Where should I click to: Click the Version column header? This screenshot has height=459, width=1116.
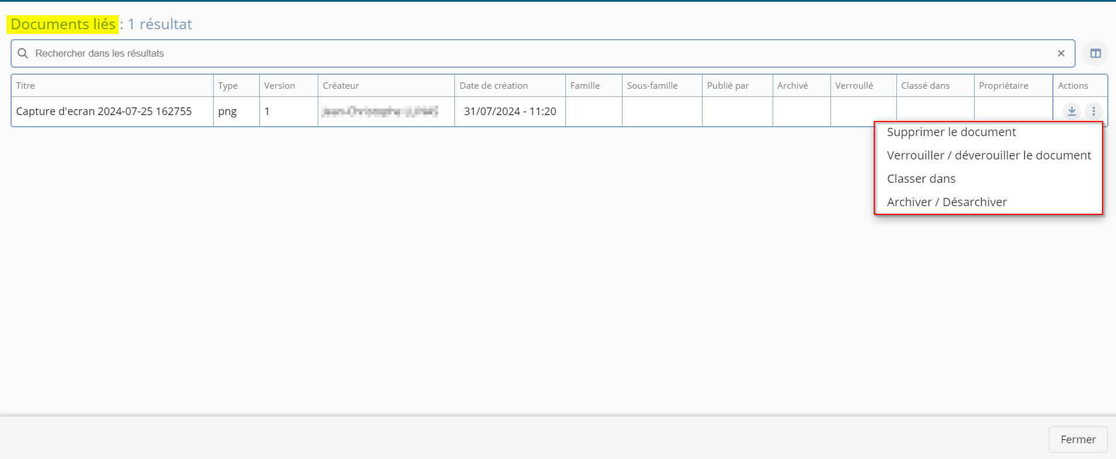tap(279, 85)
